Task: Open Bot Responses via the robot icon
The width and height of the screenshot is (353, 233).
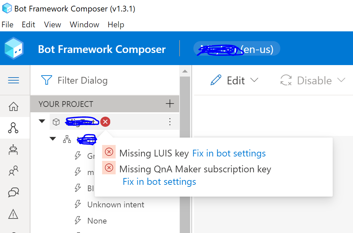Action: point(13,149)
